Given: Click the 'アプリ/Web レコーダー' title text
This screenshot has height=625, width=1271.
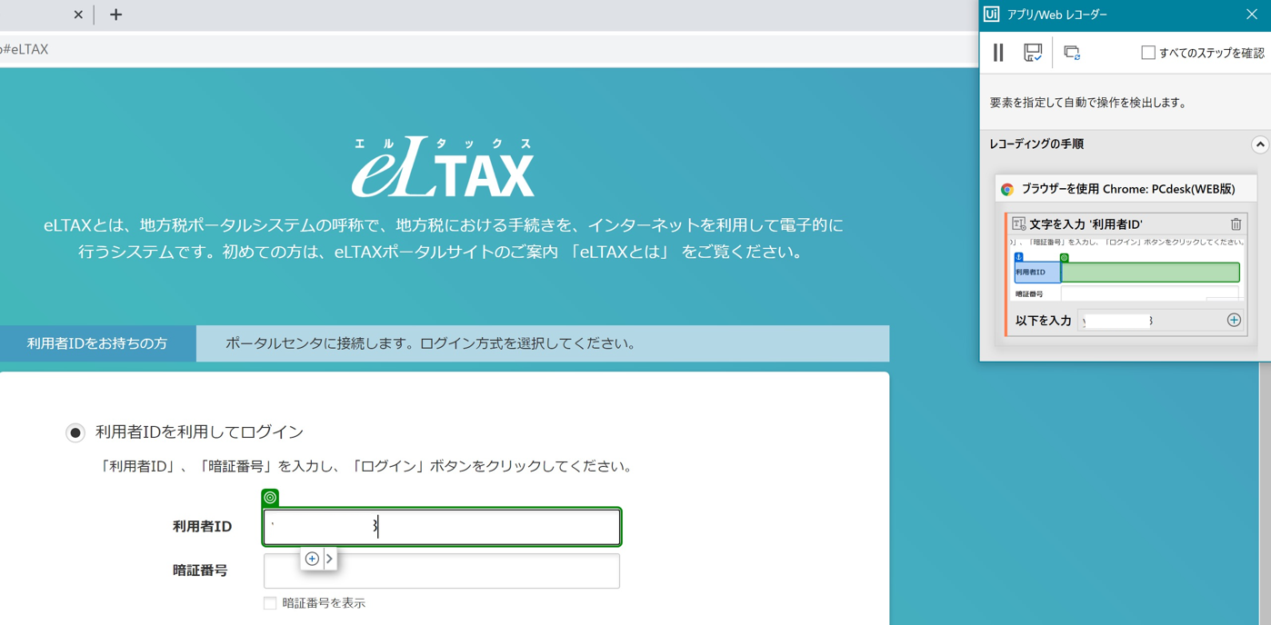Looking at the screenshot, I should 1057,15.
